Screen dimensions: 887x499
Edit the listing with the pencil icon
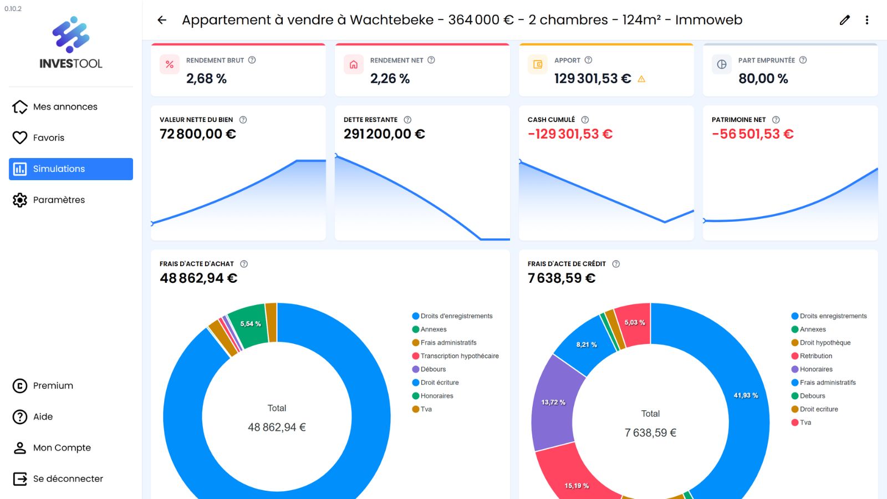point(845,20)
